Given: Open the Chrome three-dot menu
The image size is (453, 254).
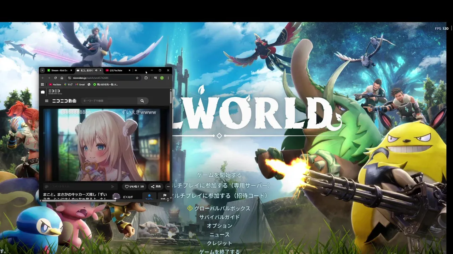Looking at the screenshot, I should (x=168, y=78).
